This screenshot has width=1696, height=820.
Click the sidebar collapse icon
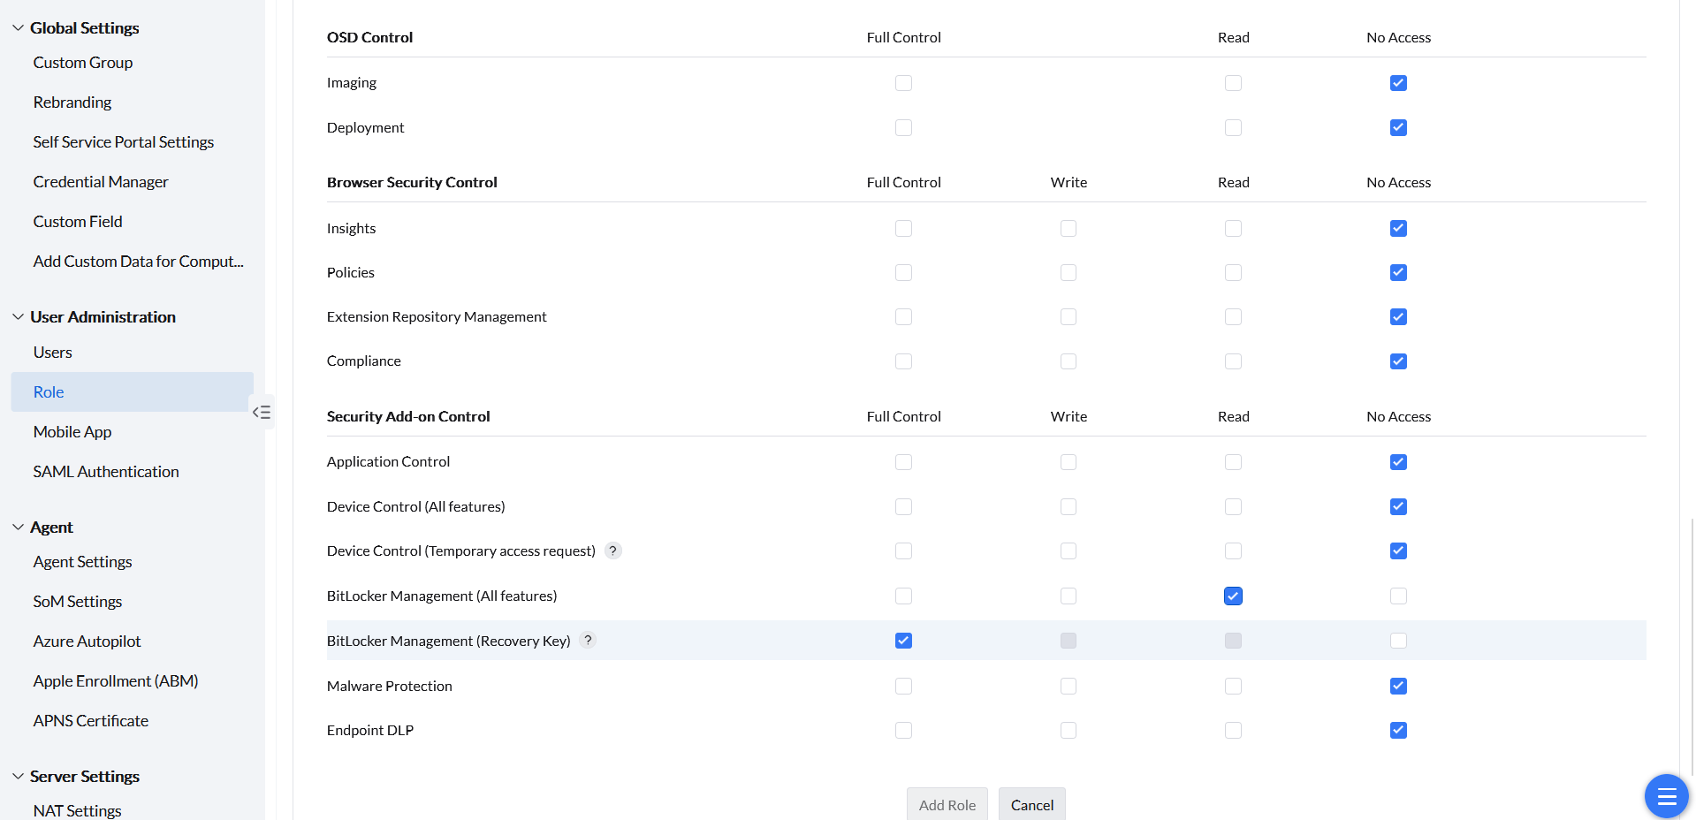pyautogui.click(x=262, y=412)
